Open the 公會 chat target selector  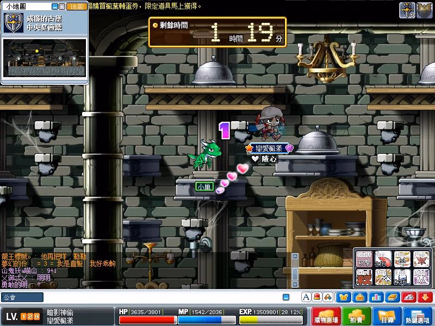pos(22,297)
